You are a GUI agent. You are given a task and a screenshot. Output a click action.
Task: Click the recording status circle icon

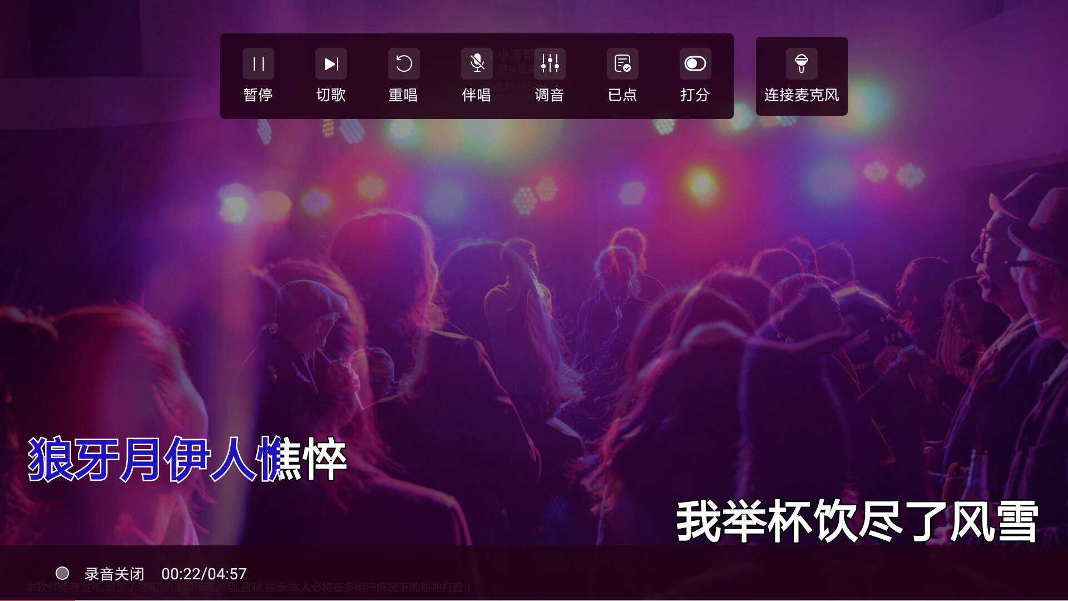pos(63,574)
